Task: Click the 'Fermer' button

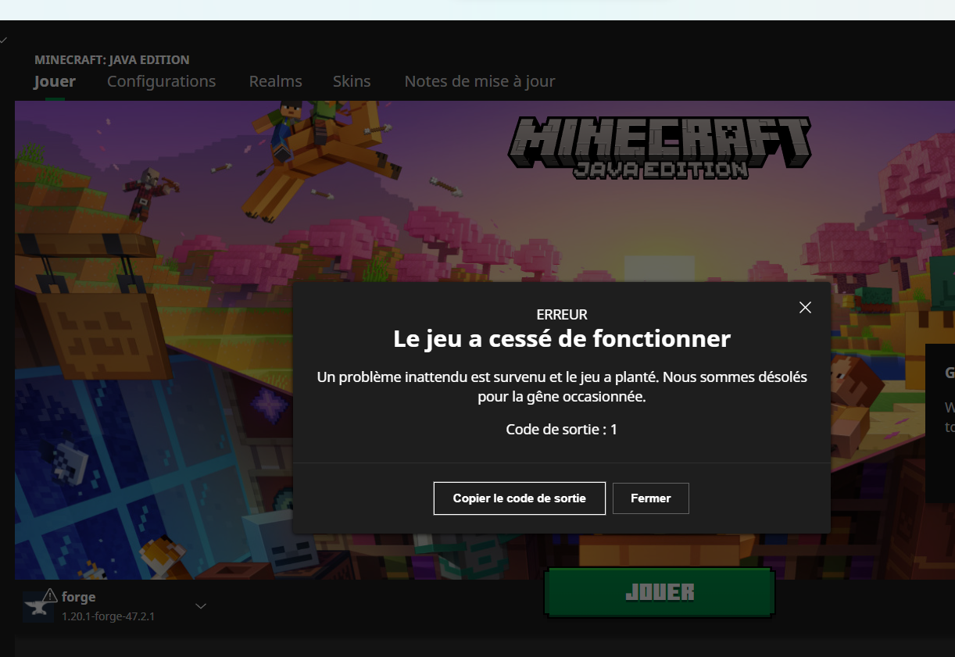Action: [x=651, y=498]
